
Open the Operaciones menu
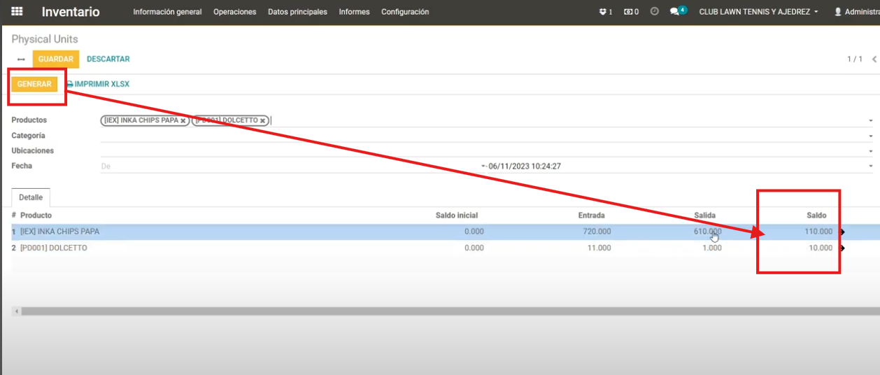pyautogui.click(x=234, y=12)
